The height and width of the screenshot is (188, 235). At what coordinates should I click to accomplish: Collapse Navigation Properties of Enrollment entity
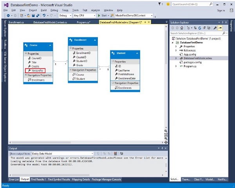click(x=70, y=70)
